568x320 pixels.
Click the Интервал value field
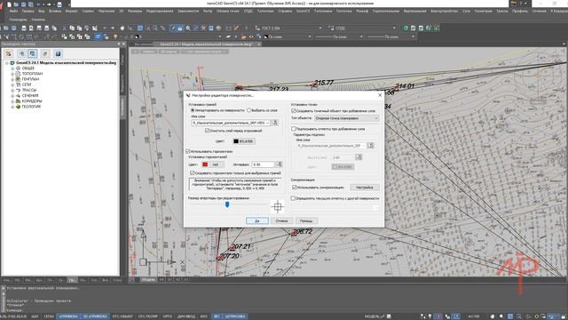pyautogui.click(x=264, y=164)
